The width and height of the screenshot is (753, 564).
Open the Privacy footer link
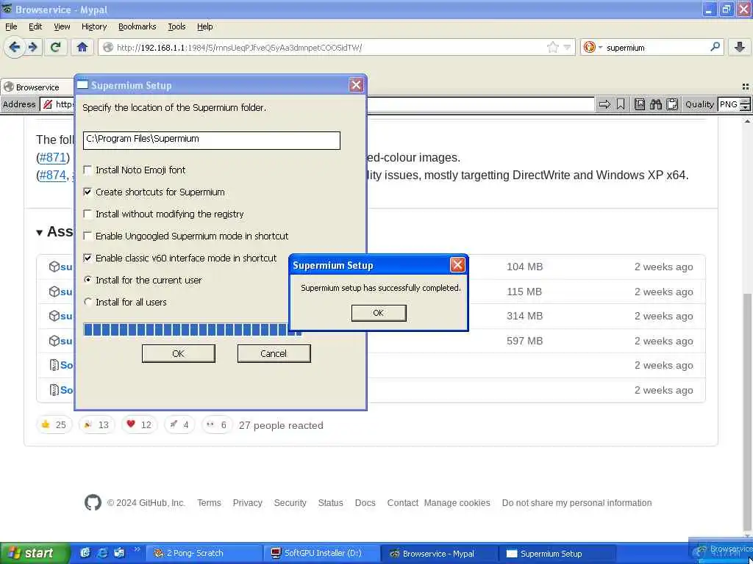coord(247,502)
